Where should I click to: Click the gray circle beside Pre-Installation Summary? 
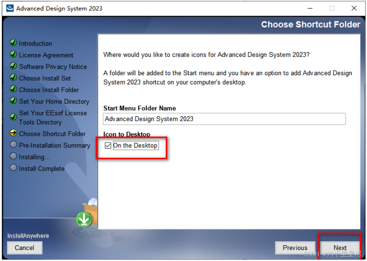[14, 145]
